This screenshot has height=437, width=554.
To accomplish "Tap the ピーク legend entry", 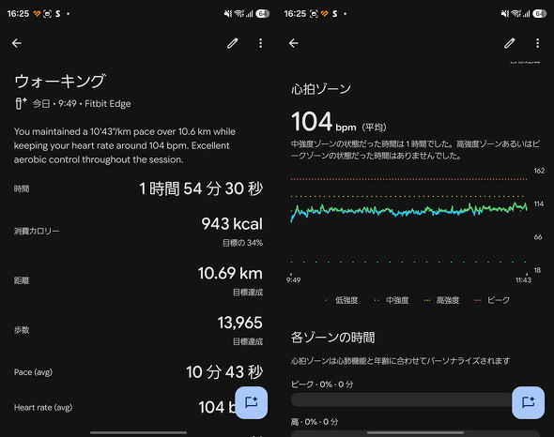I will (x=492, y=300).
